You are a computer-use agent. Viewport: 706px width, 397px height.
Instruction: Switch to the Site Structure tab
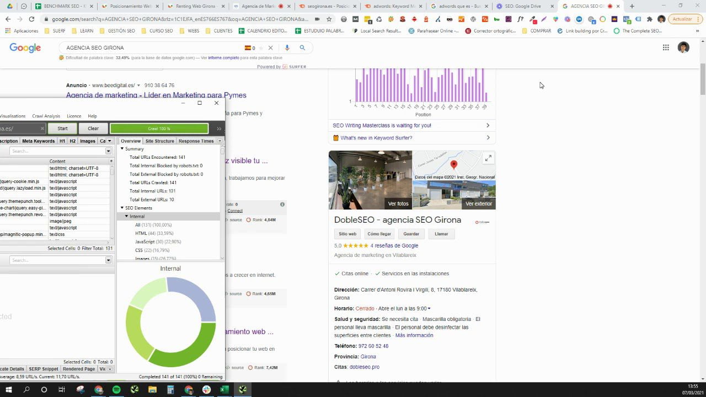tap(160, 141)
